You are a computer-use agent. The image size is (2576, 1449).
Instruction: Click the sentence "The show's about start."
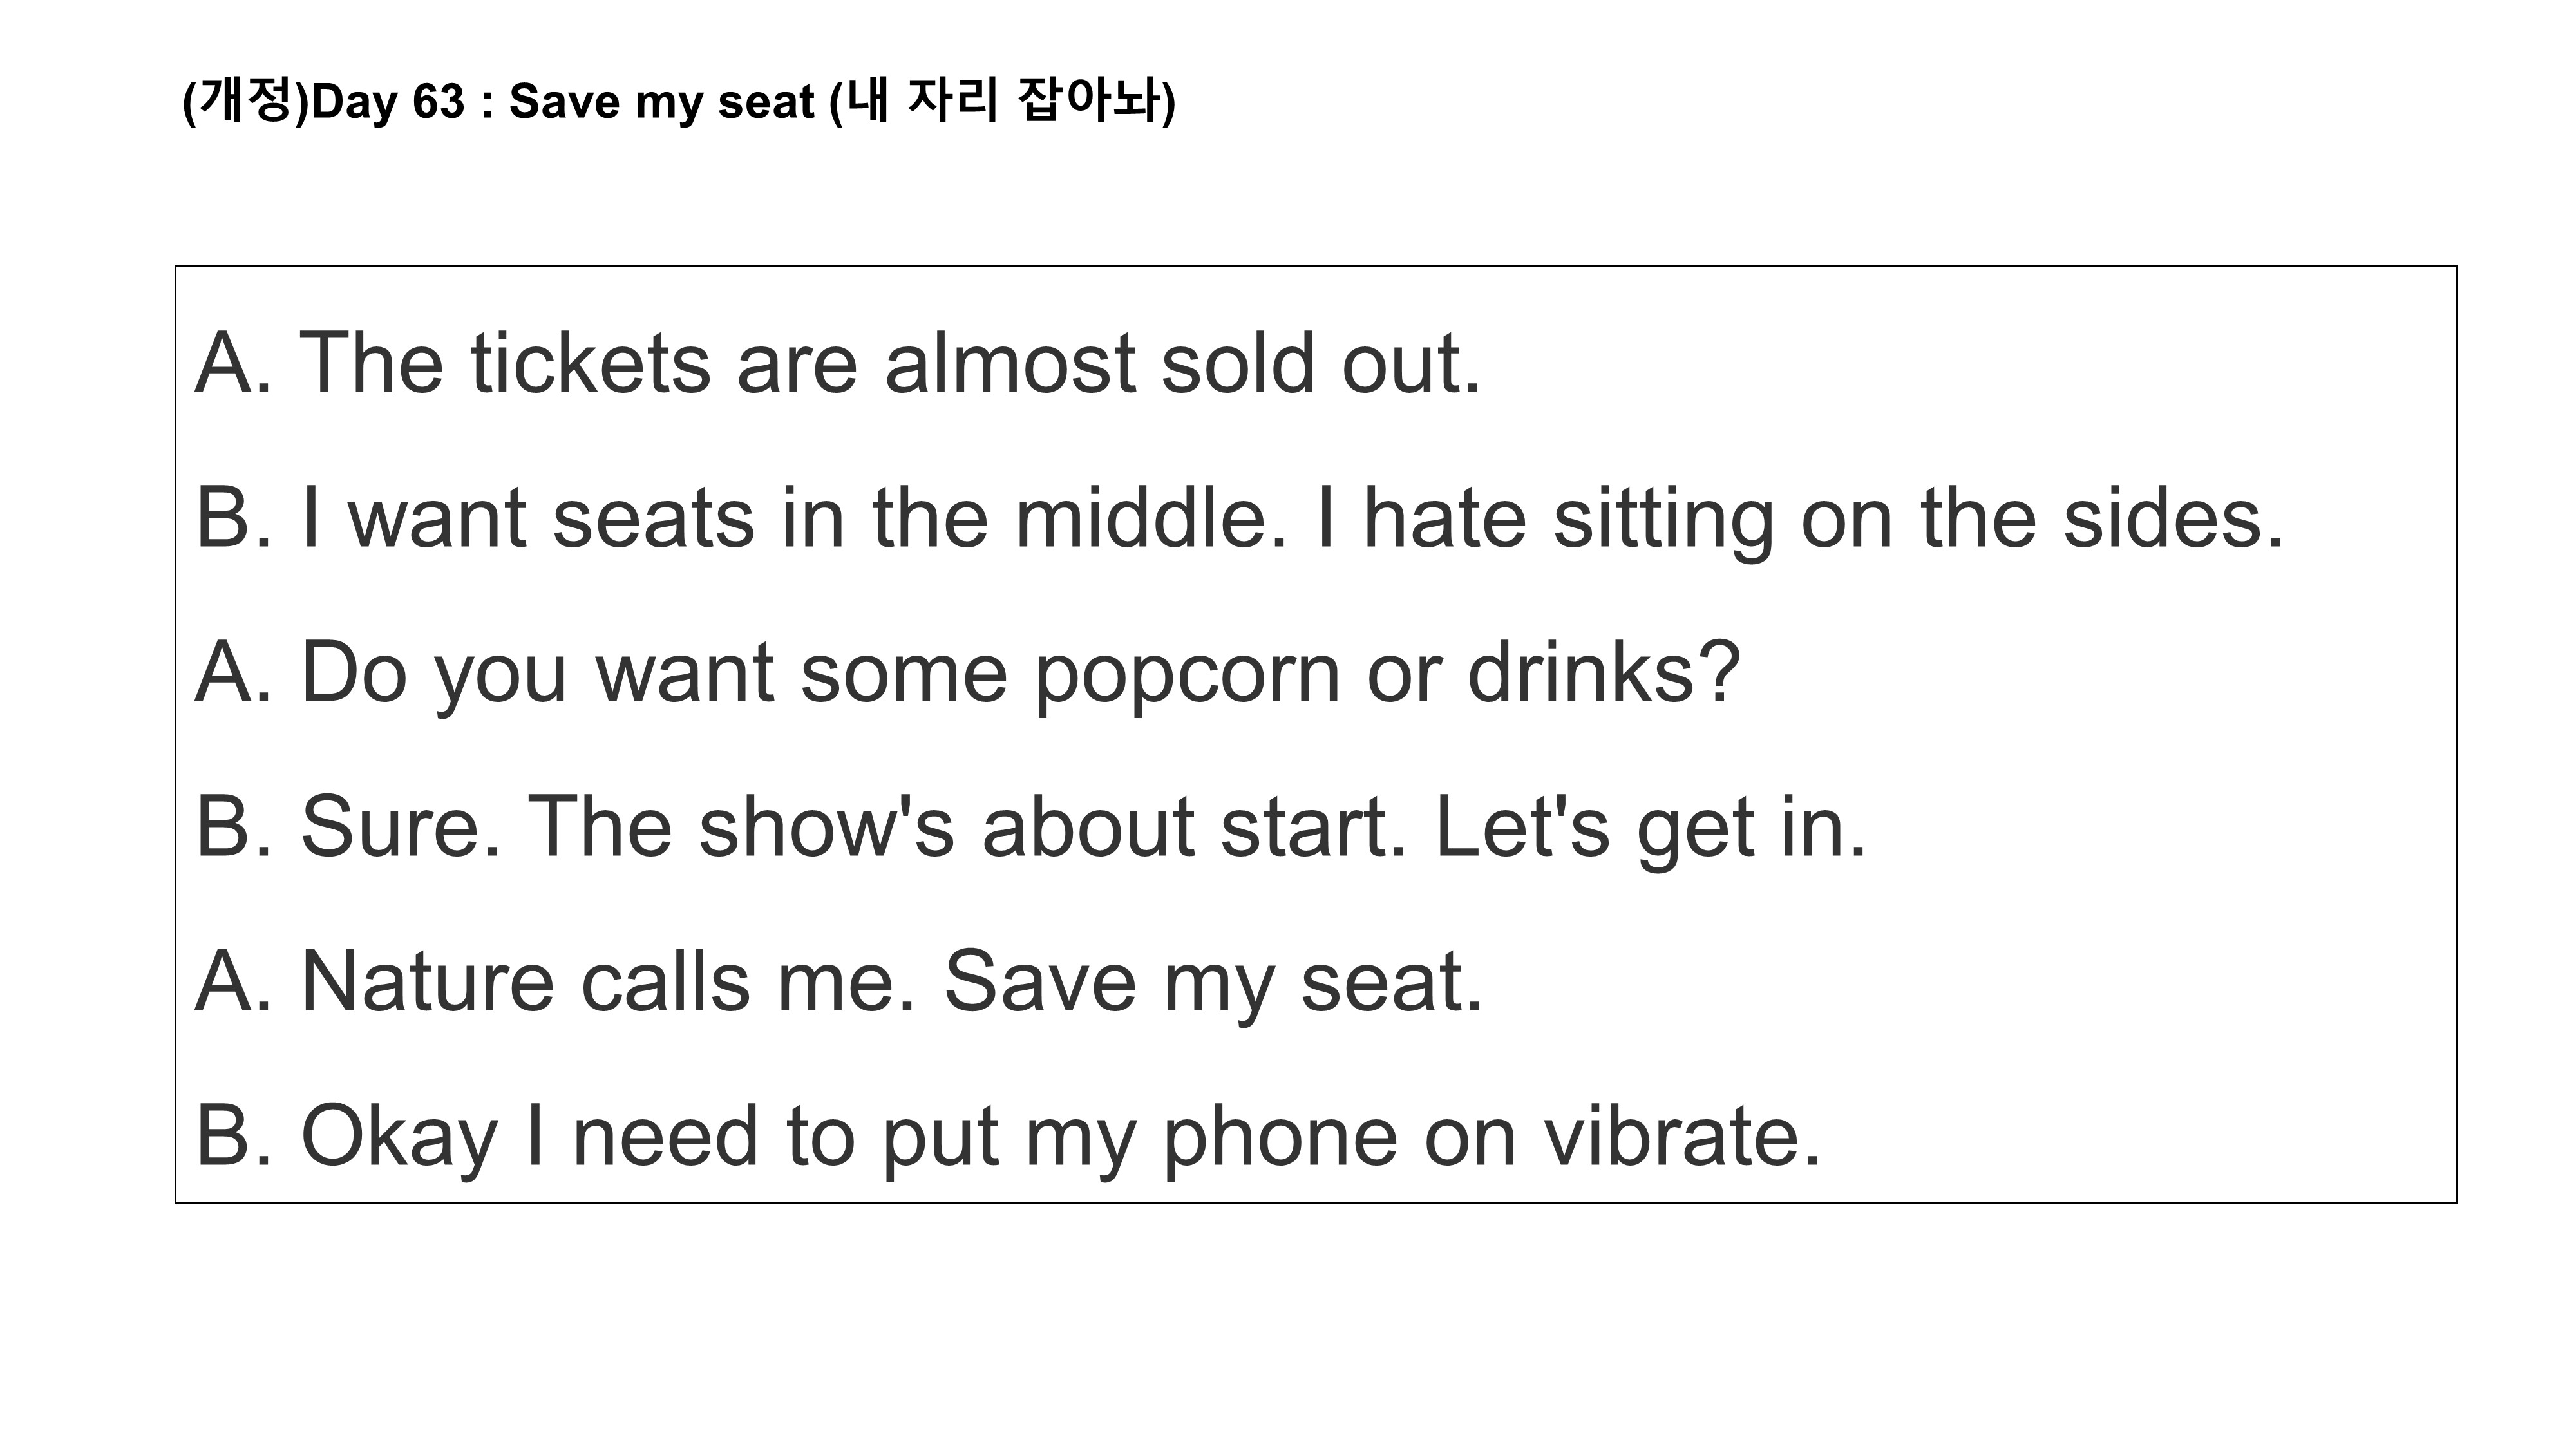click(x=966, y=827)
